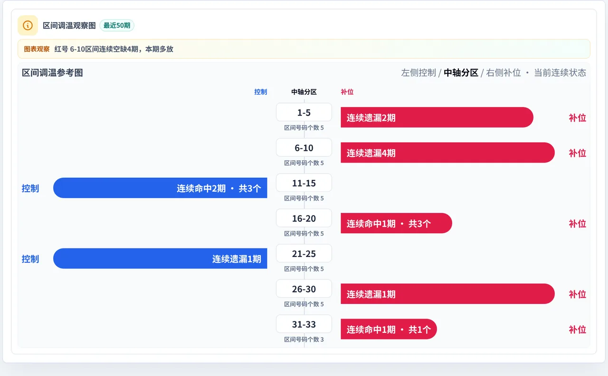
Task: Click the 区间调温参考图 heading
Action: [x=52, y=73]
